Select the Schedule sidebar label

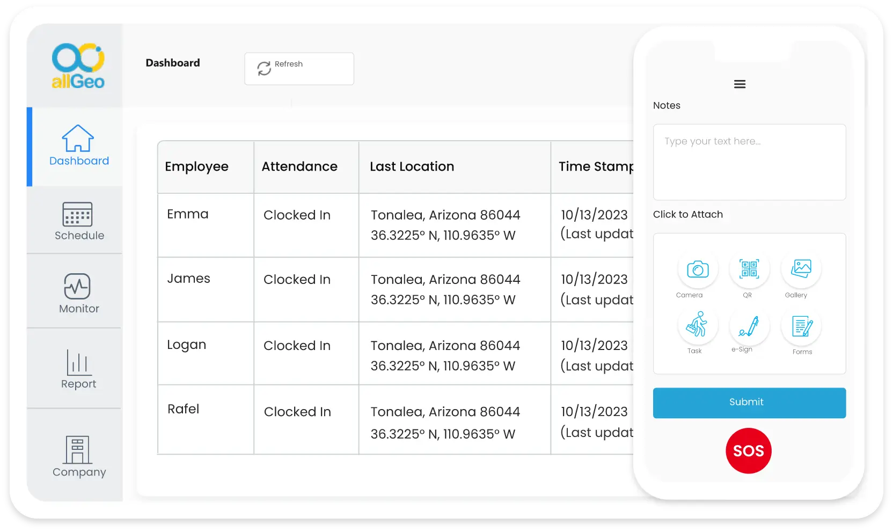pos(79,236)
